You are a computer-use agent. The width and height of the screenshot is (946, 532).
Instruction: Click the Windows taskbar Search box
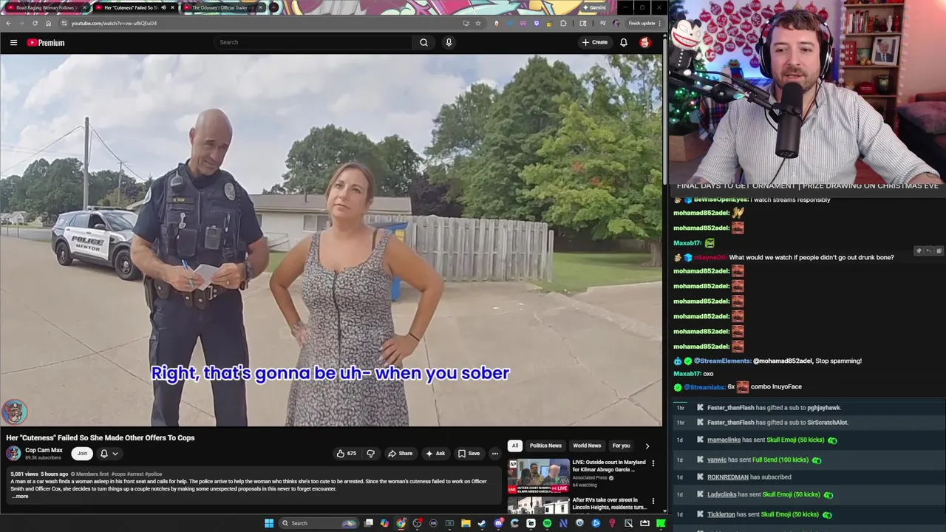[319, 523]
